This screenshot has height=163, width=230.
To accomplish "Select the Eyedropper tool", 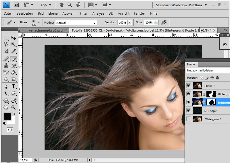I will click(x=13, y=51).
